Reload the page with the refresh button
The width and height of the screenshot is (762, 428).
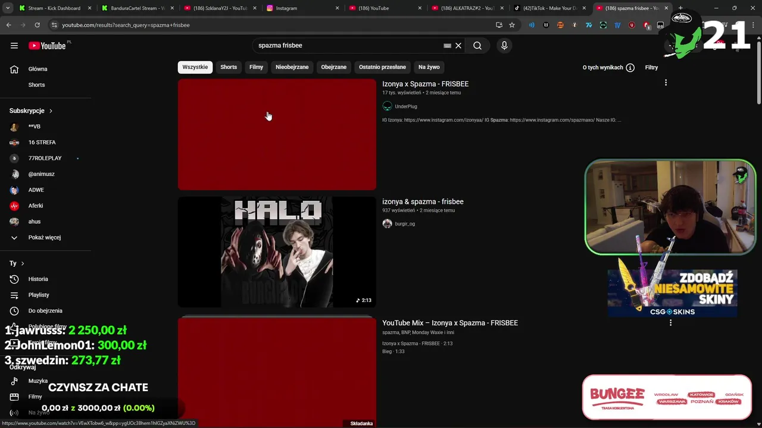coord(37,25)
